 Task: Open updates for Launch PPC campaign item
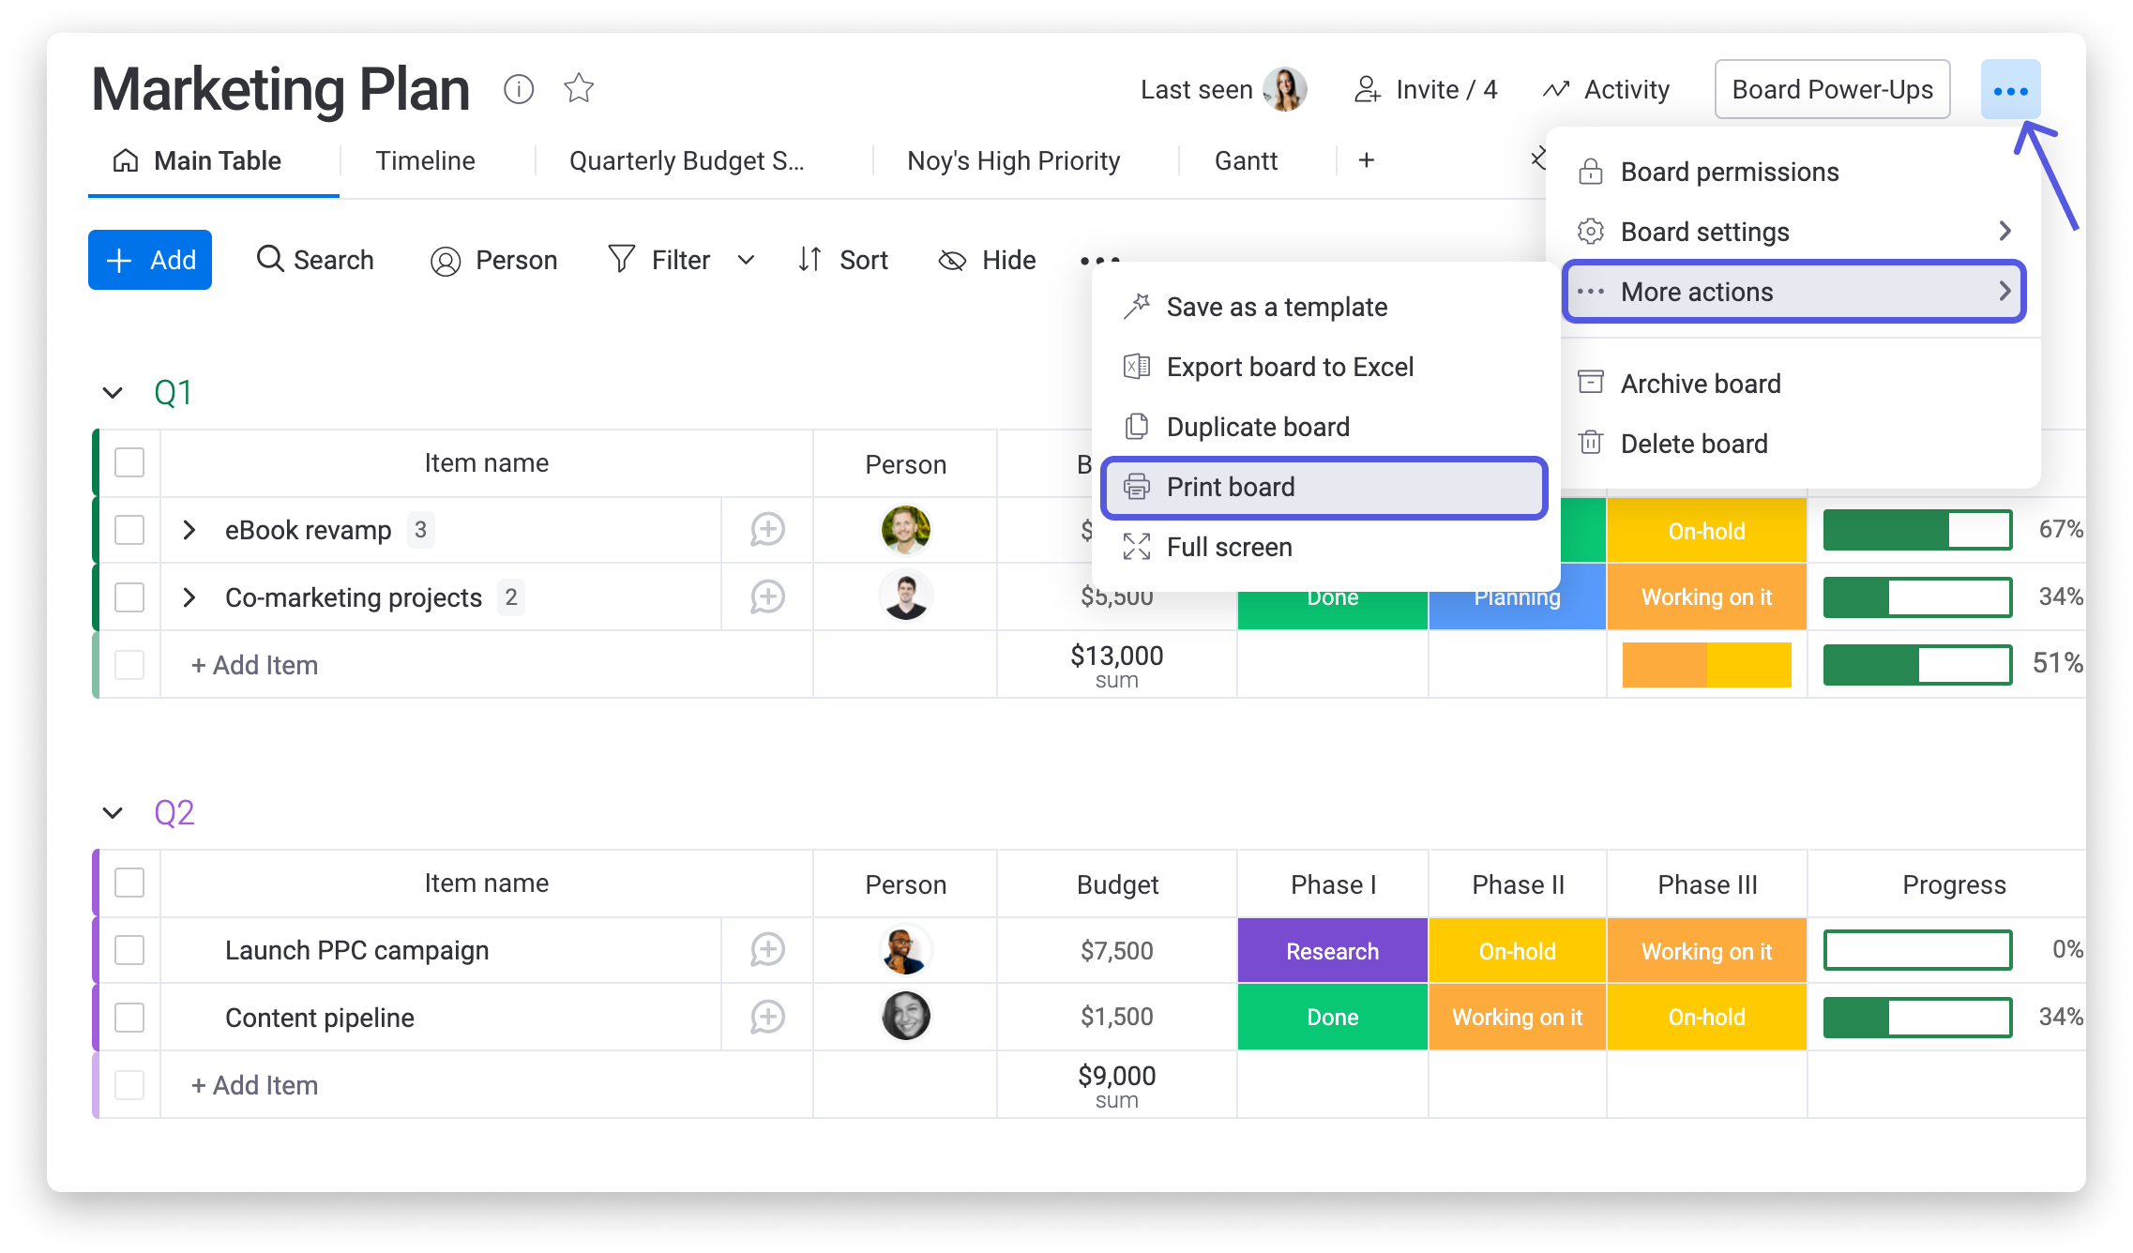(x=767, y=950)
